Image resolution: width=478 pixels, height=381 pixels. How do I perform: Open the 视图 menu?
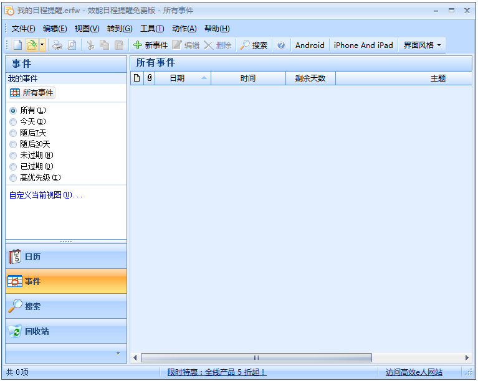(x=87, y=29)
